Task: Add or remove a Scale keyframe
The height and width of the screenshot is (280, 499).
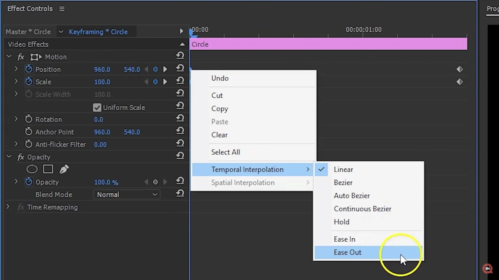Action: point(155,82)
